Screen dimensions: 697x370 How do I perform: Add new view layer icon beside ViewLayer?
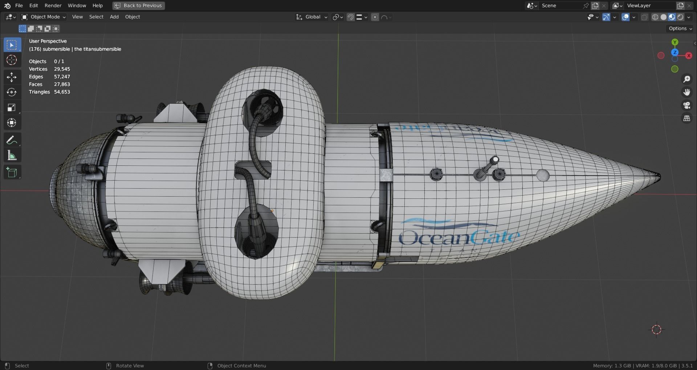coord(680,5)
